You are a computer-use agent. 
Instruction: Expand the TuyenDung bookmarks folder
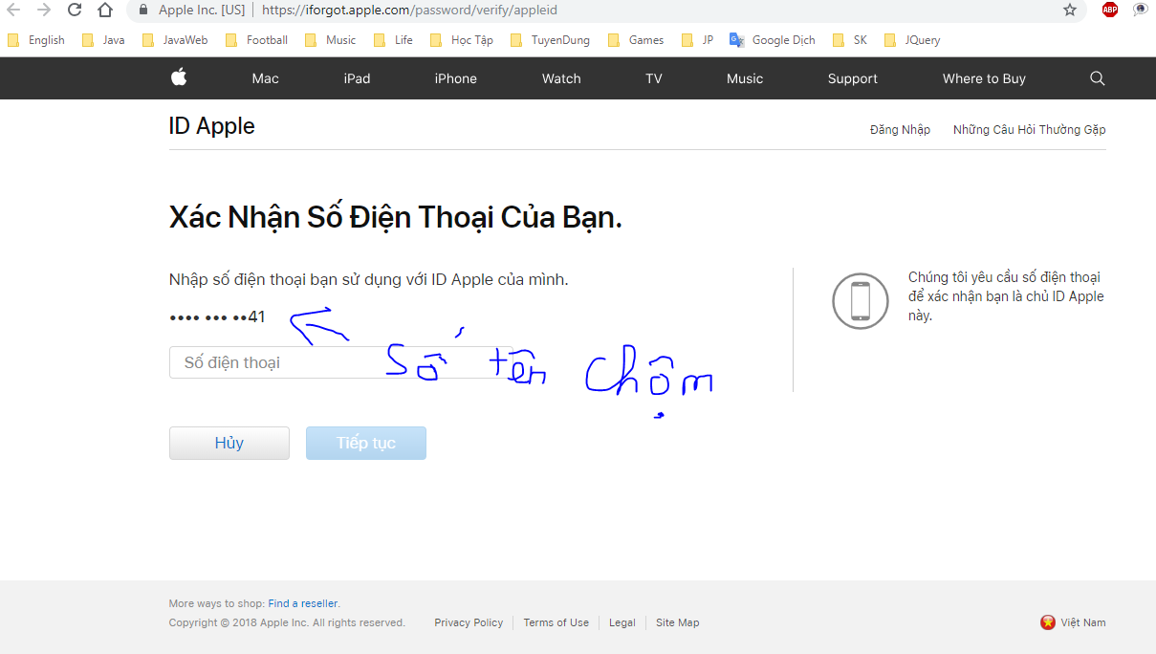[x=550, y=40]
